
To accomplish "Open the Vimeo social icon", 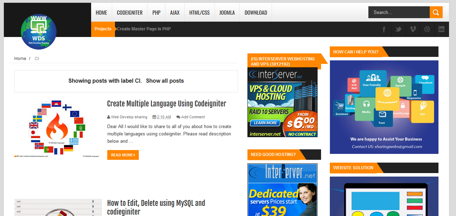I will pos(413,29).
